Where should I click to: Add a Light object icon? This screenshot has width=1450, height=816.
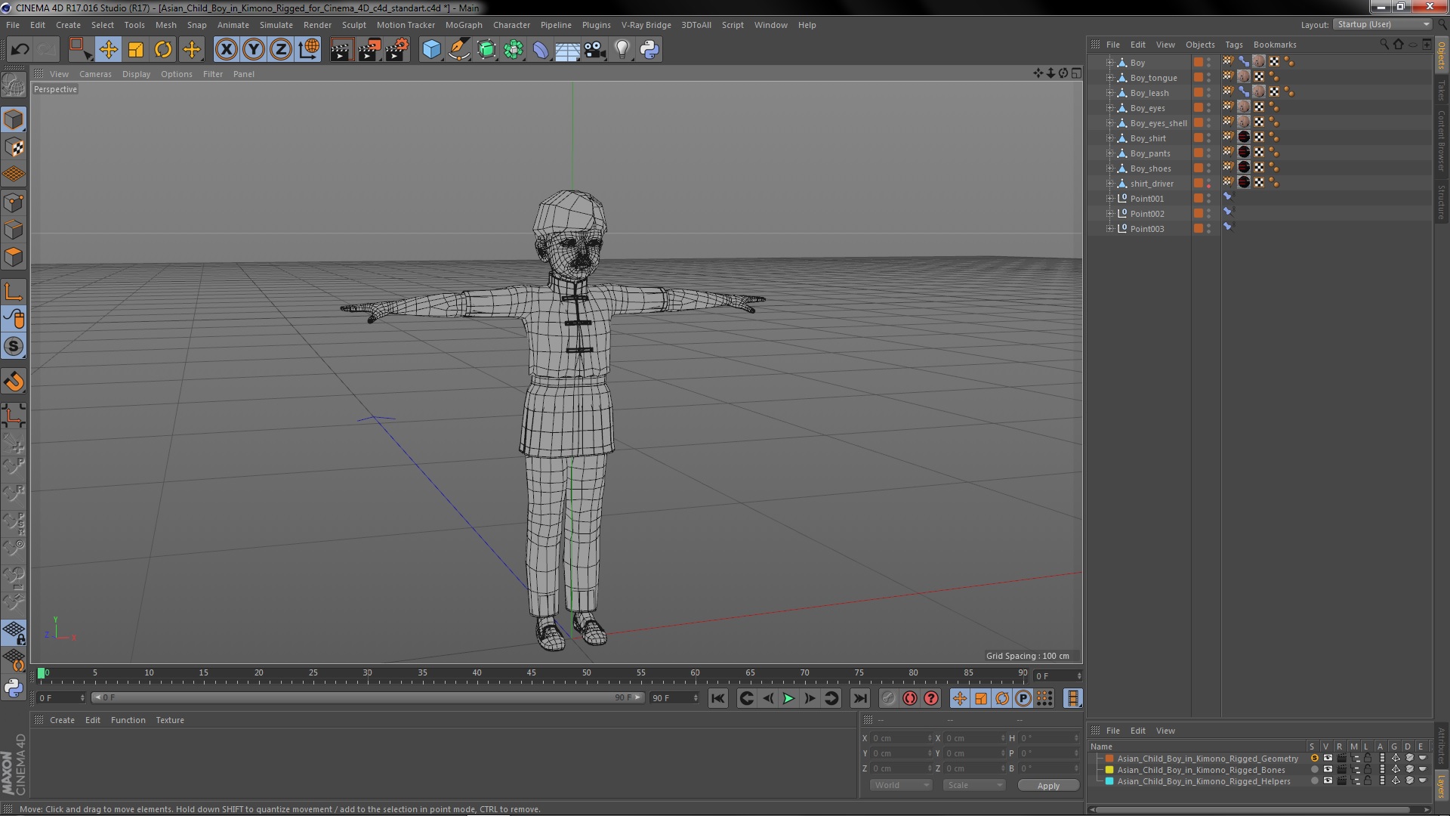pos(622,50)
